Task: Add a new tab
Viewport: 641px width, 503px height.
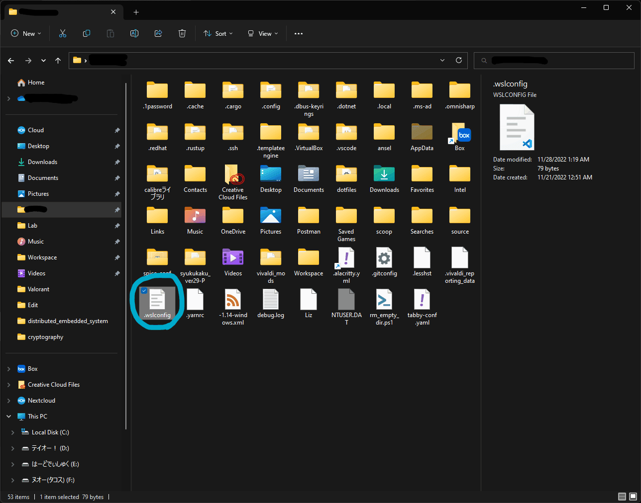Action: [136, 12]
